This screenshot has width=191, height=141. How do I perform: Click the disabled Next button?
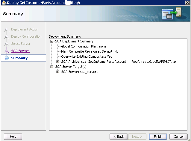(137, 137)
